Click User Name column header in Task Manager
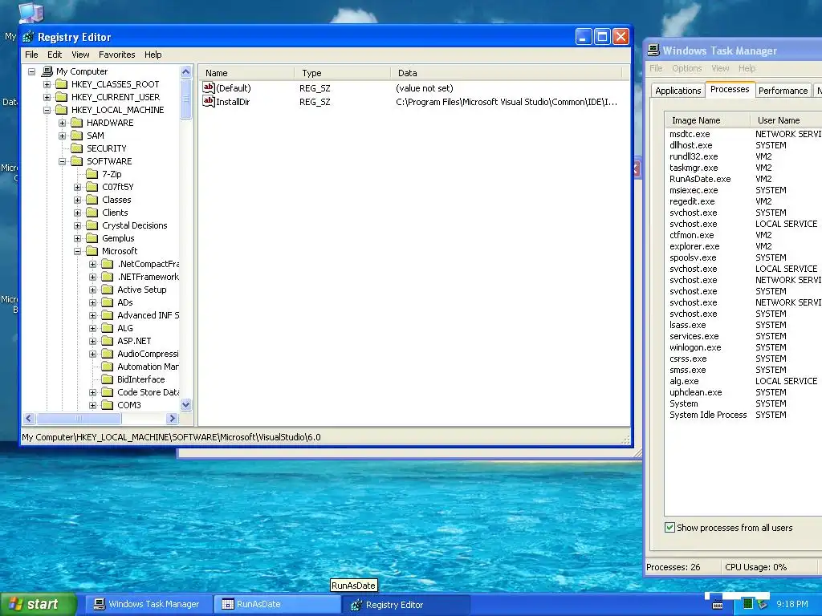This screenshot has width=822, height=616. tap(786, 120)
